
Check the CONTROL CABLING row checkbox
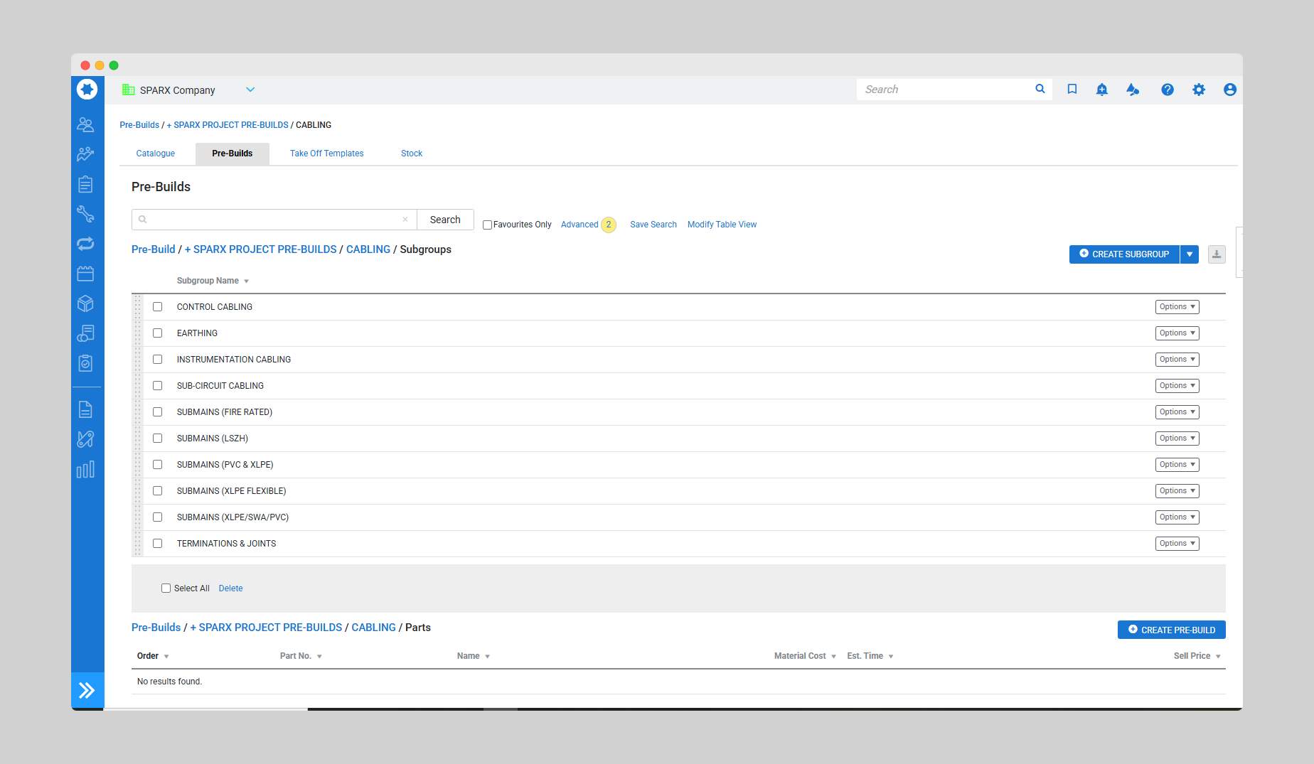coord(158,307)
